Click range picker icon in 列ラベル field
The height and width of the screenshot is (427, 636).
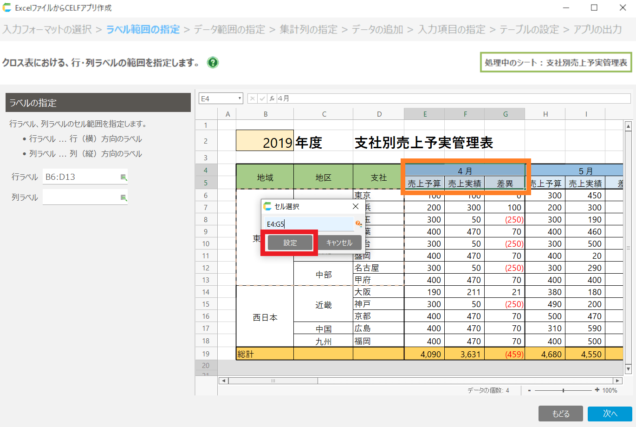[x=123, y=197]
